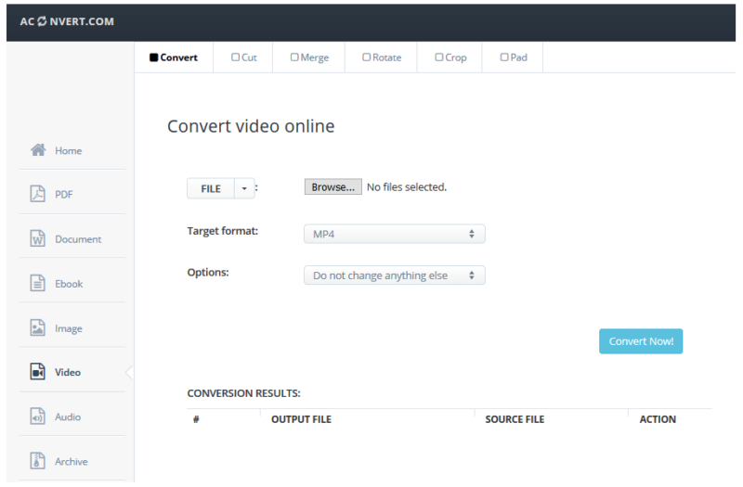Click the Home house icon in sidebar
Image resolution: width=743 pixels, height=487 pixels.
pyautogui.click(x=38, y=150)
